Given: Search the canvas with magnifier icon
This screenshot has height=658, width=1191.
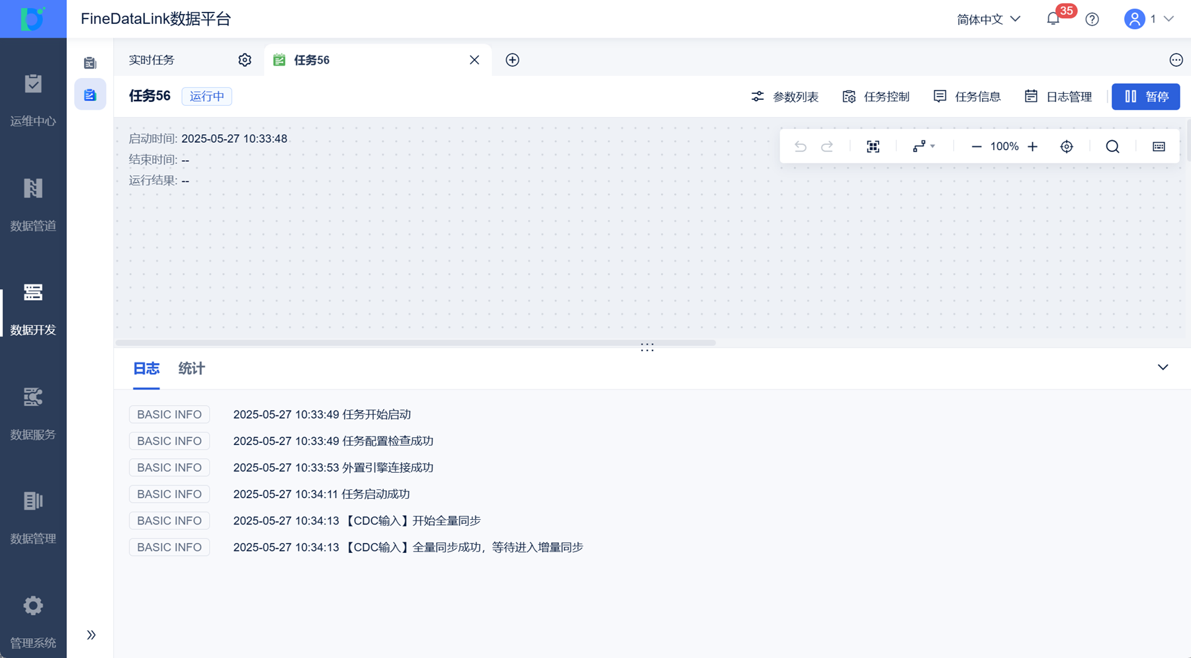Looking at the screenshot, I should [1113, 146].
